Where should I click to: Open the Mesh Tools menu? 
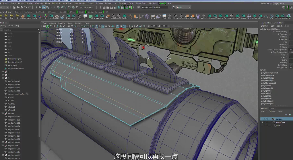(67, 3)
